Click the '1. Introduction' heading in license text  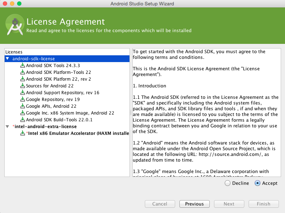[149, 86]
